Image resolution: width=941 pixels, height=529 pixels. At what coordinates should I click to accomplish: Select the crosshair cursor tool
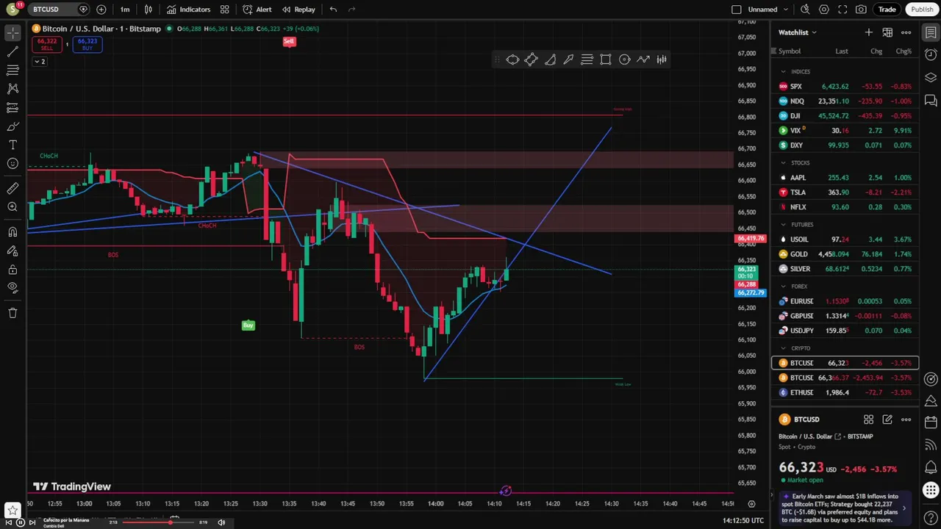point(12,33)
